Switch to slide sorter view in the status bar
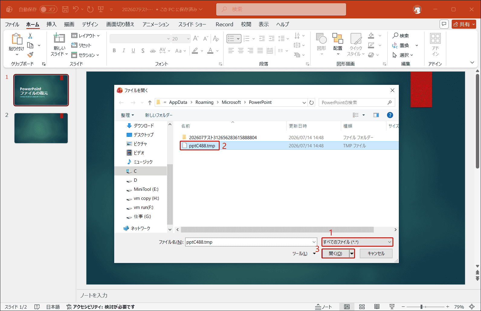This screenshot has width=481, height=311. pyautogui.click(x=362, y=307)
